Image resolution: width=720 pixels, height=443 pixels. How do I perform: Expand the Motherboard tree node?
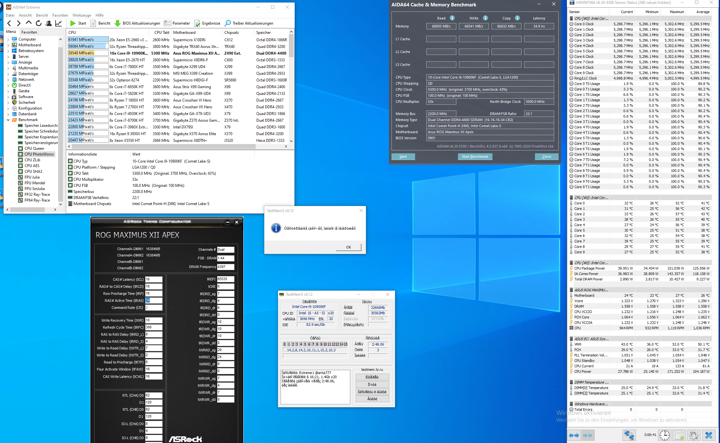coord(8,45)
